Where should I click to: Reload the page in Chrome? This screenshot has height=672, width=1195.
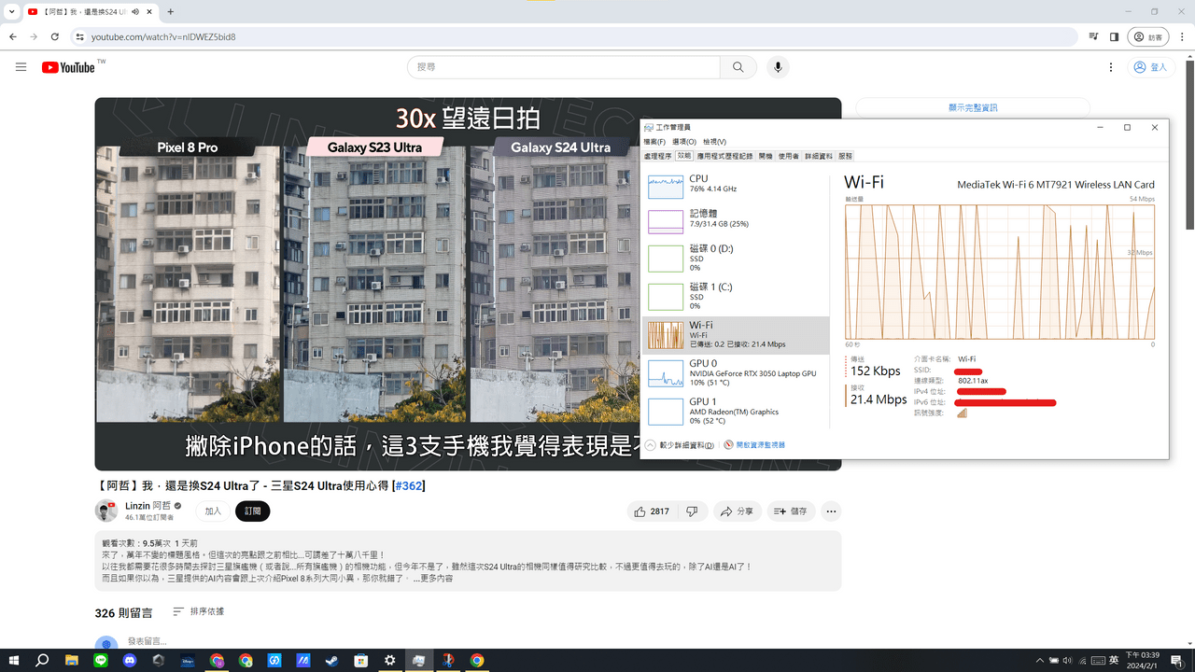55,37
